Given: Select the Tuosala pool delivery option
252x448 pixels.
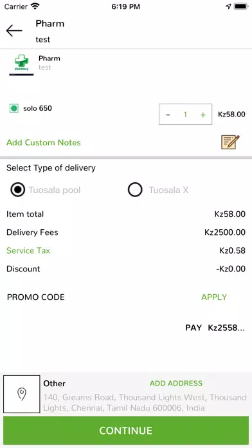Looking at the screenshot, I should 18,190.
